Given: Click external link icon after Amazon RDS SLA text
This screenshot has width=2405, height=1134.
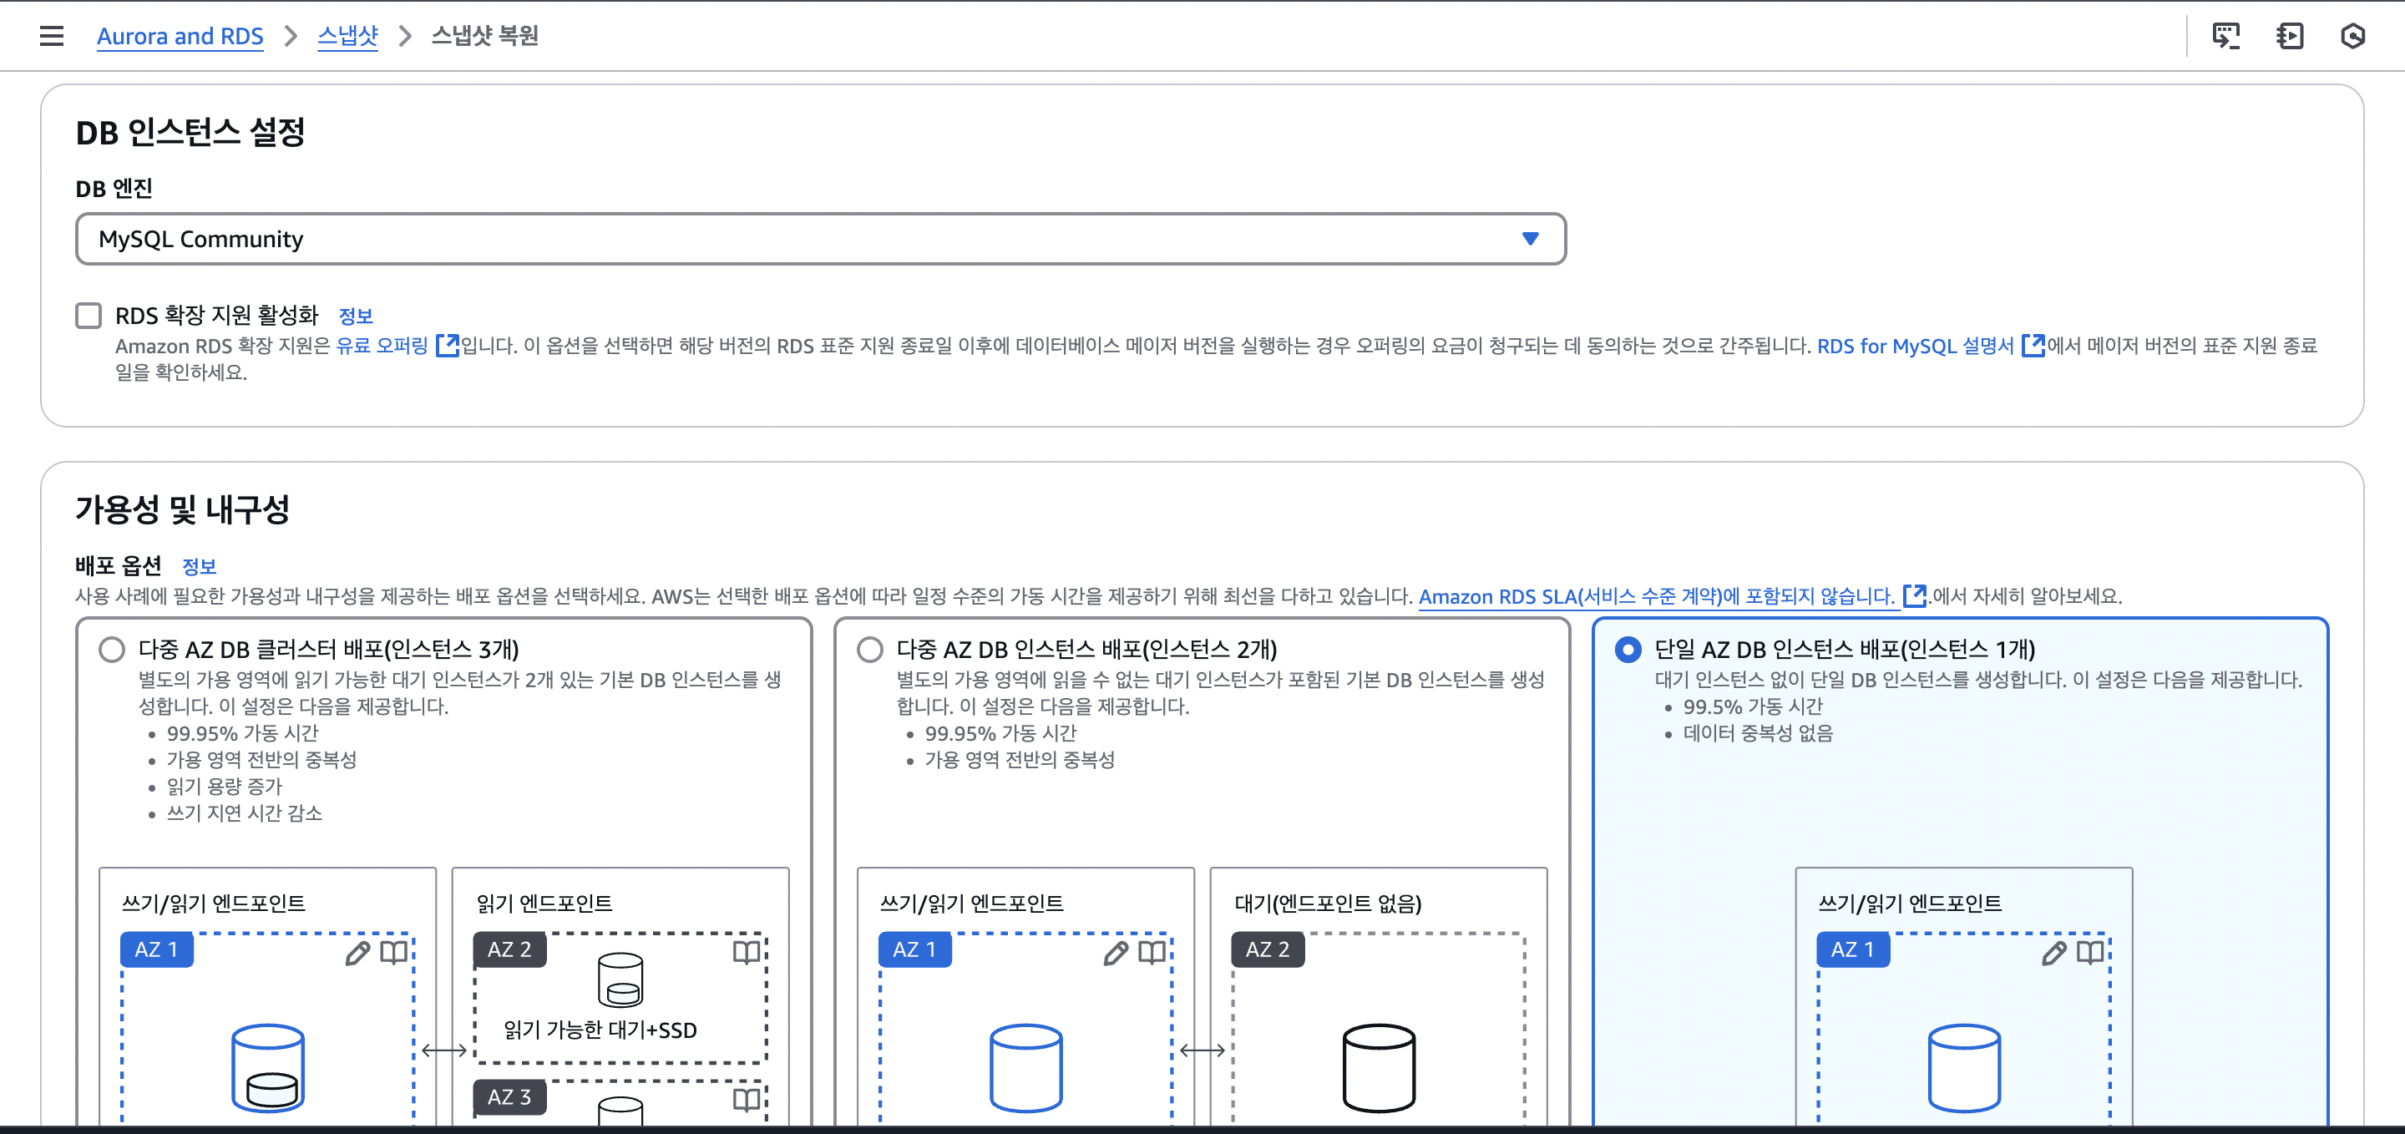Looking at the screenshot, I should point(1913,595).
